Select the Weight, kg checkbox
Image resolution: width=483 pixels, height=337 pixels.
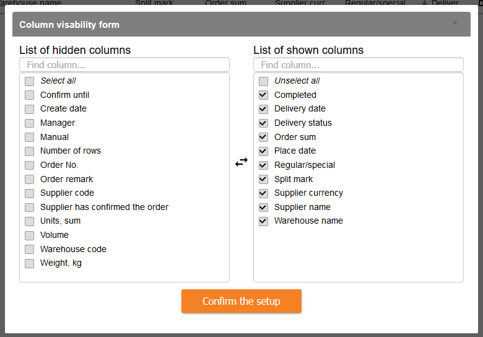[x=30, y=263]
